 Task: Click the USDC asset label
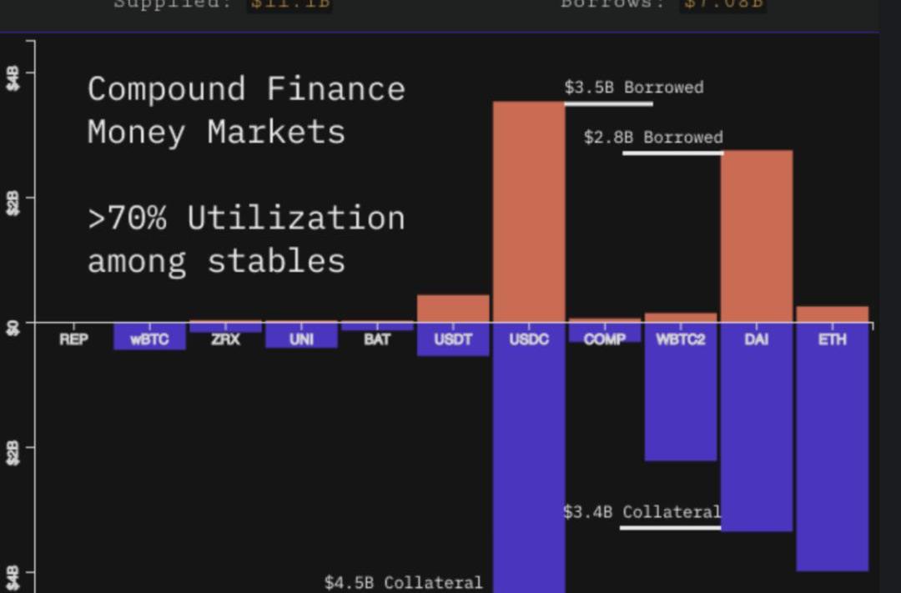[x=529, y=339]
